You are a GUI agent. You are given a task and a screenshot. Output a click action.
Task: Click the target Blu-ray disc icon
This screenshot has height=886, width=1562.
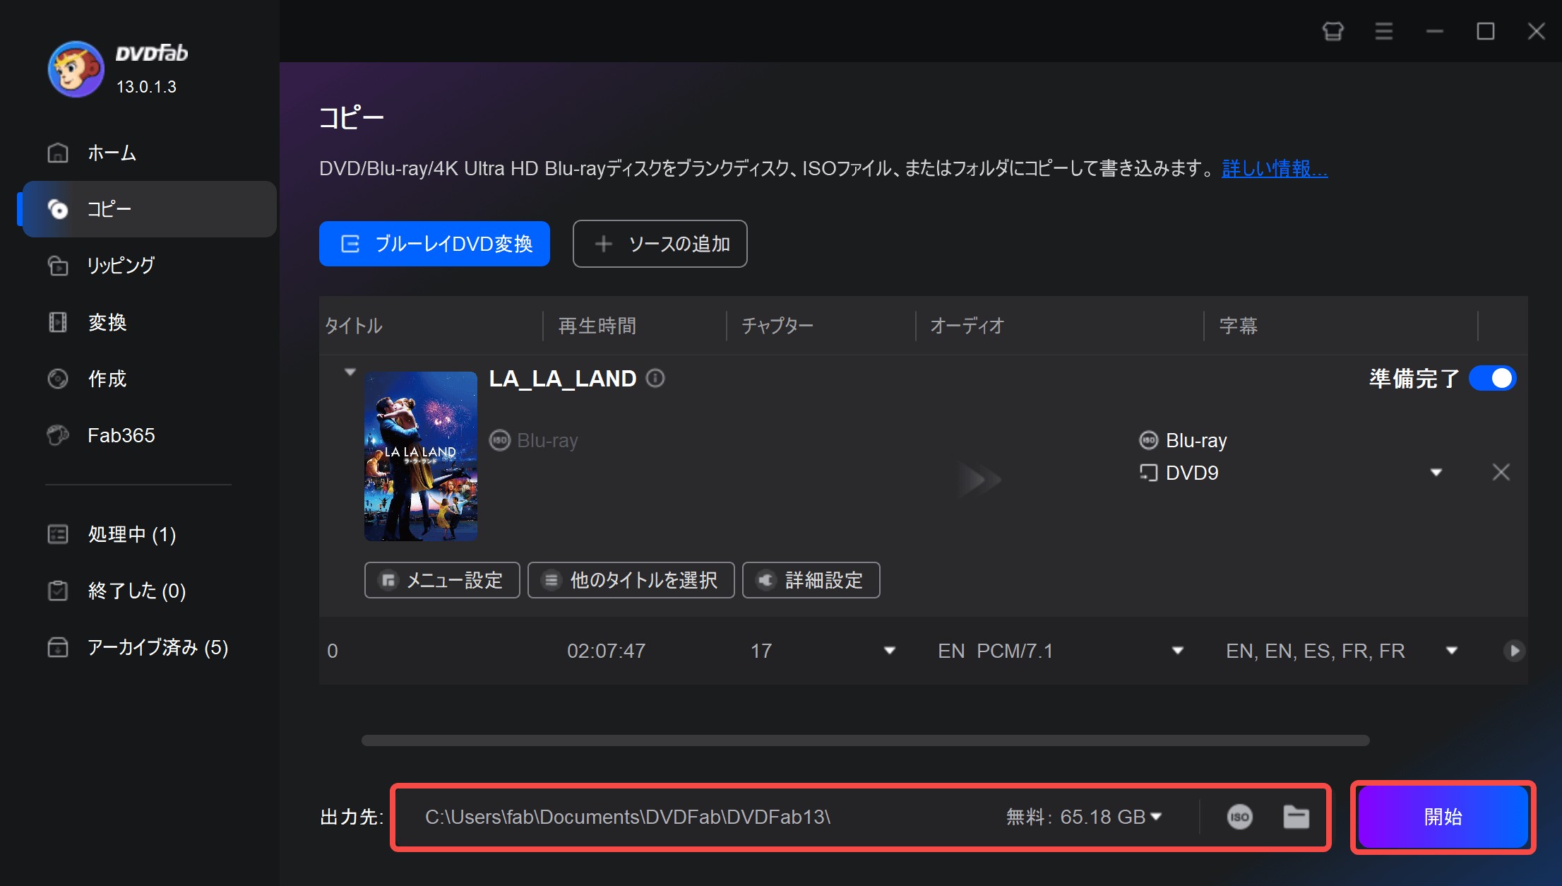click(x=1149, y=440)
